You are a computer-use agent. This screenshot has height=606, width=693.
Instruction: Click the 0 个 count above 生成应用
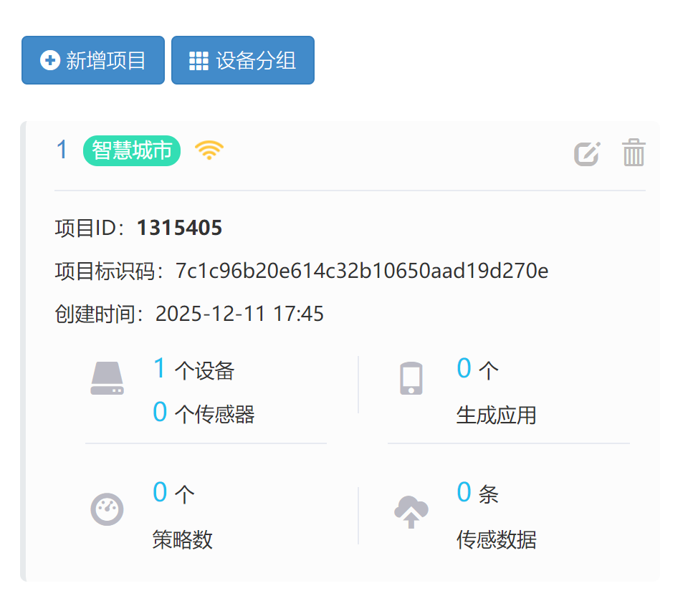478,369
